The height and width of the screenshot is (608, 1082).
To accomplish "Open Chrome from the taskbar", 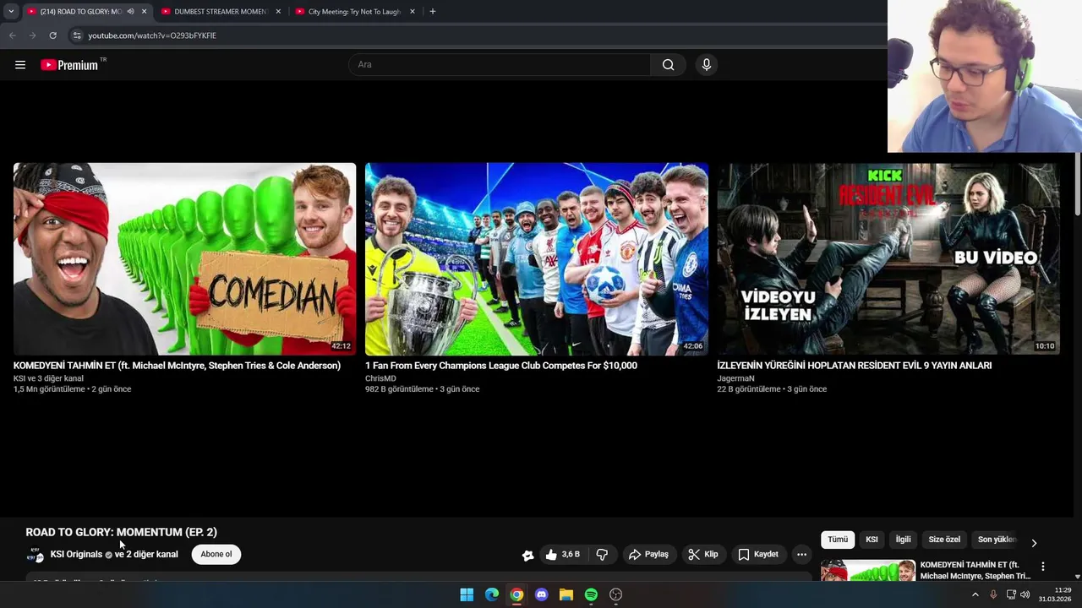I will [516, 594].
